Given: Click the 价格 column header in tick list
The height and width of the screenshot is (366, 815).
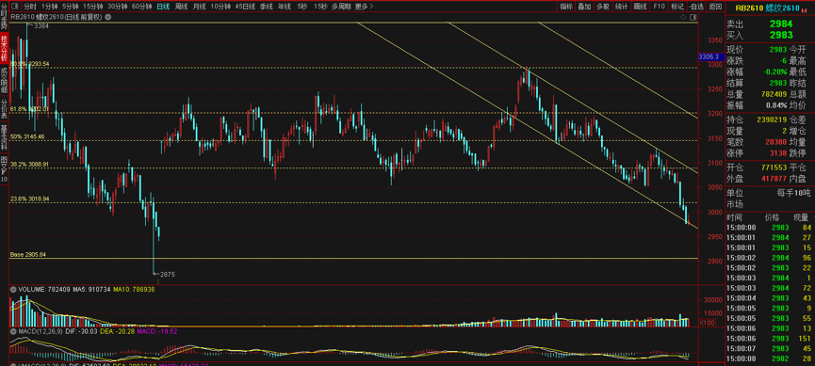Looking at the screenshot, I should (772, 217).
